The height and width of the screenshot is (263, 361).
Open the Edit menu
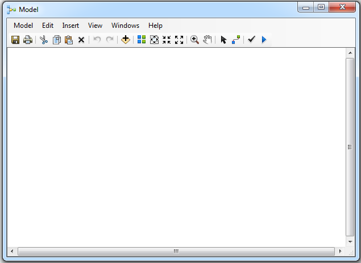(x=48, y=26)
